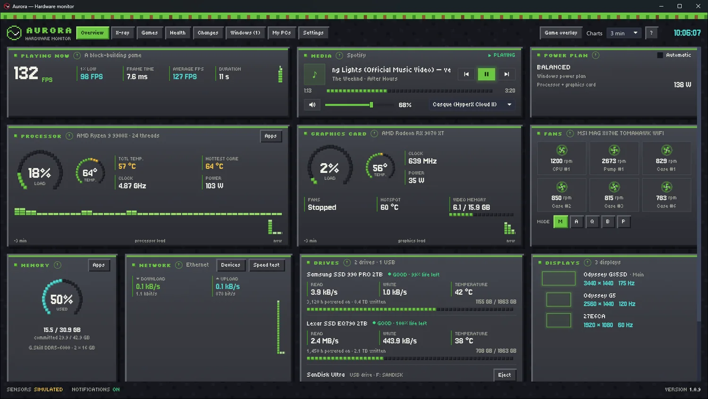The width and height of the screenshot is (708, 399).
Task: Click the Case #3 fan icon
Action: [x=614, y=187]
